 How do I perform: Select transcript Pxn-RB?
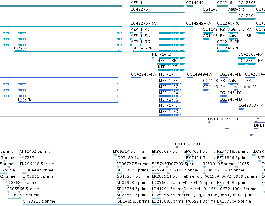point(68,51)
